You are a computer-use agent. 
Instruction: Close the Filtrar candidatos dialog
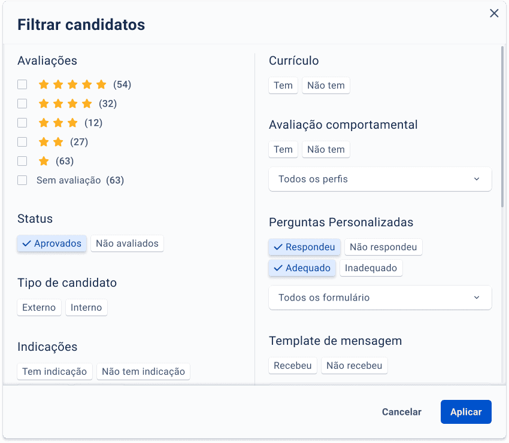[x=494, y=13]
